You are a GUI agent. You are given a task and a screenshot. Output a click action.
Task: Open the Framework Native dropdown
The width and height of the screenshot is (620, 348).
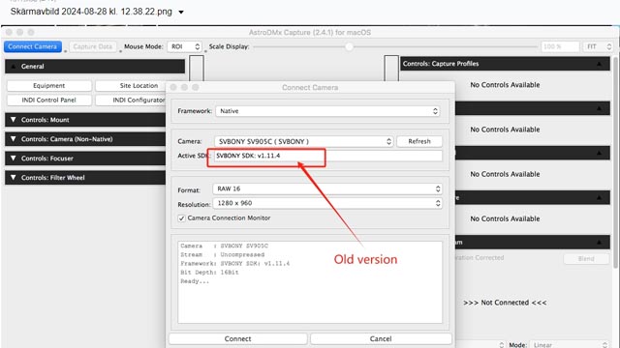[327, 111]
